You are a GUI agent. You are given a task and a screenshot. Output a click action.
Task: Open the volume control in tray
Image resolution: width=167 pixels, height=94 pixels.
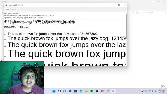152,91
